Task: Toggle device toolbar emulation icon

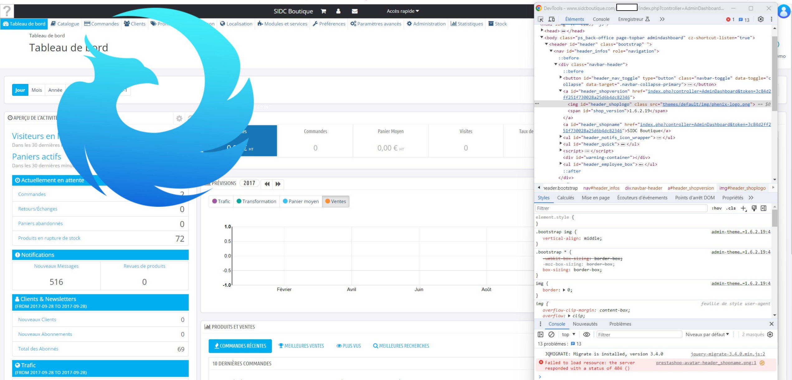Action: [x=552, y=19]
